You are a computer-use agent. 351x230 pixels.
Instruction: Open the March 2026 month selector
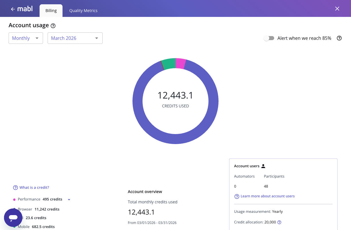(75, 38)
